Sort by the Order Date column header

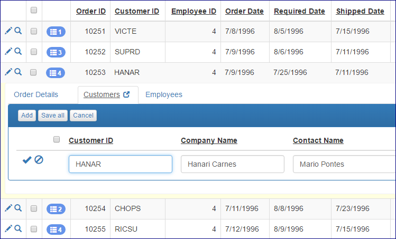(x=244, y=12)
